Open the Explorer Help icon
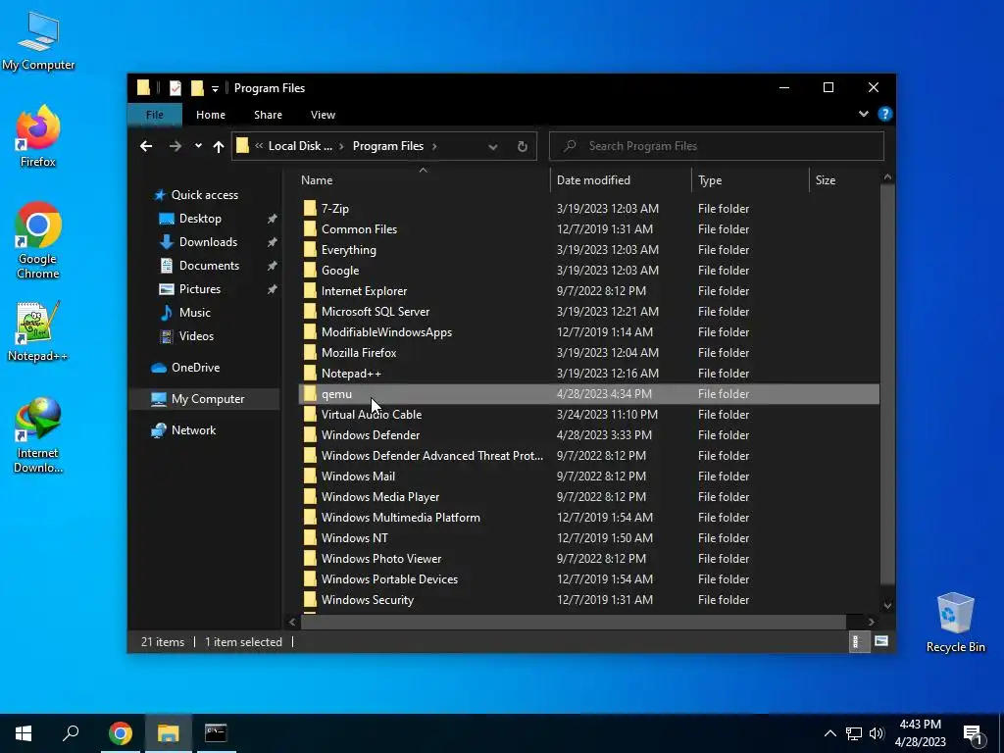Image resolution: width=1004 pixels, height=753 pixels. click(x=885, y=114)
